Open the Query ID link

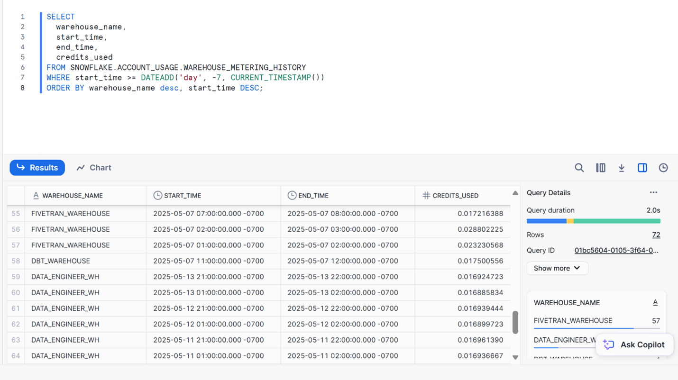[x=616, y=250]
